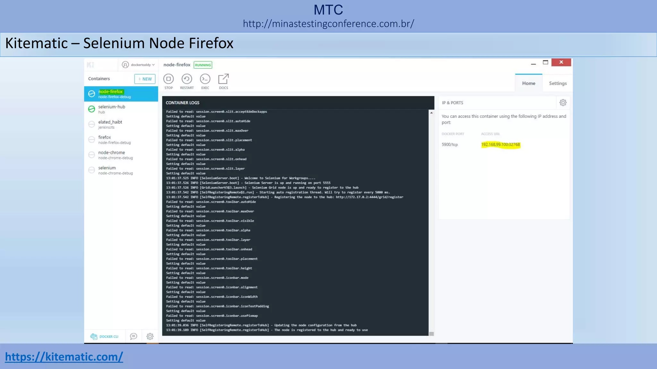Click log line 'node is registered to the hub'
The height and width of the screenshot is (369, 657).
pyautogui.click(x=267, y=330)
